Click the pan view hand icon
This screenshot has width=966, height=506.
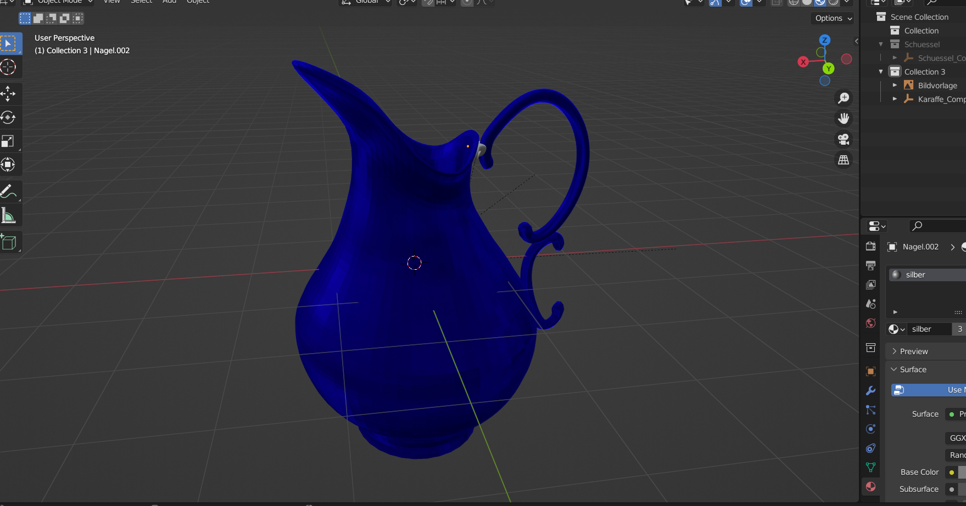coord(844,118)
